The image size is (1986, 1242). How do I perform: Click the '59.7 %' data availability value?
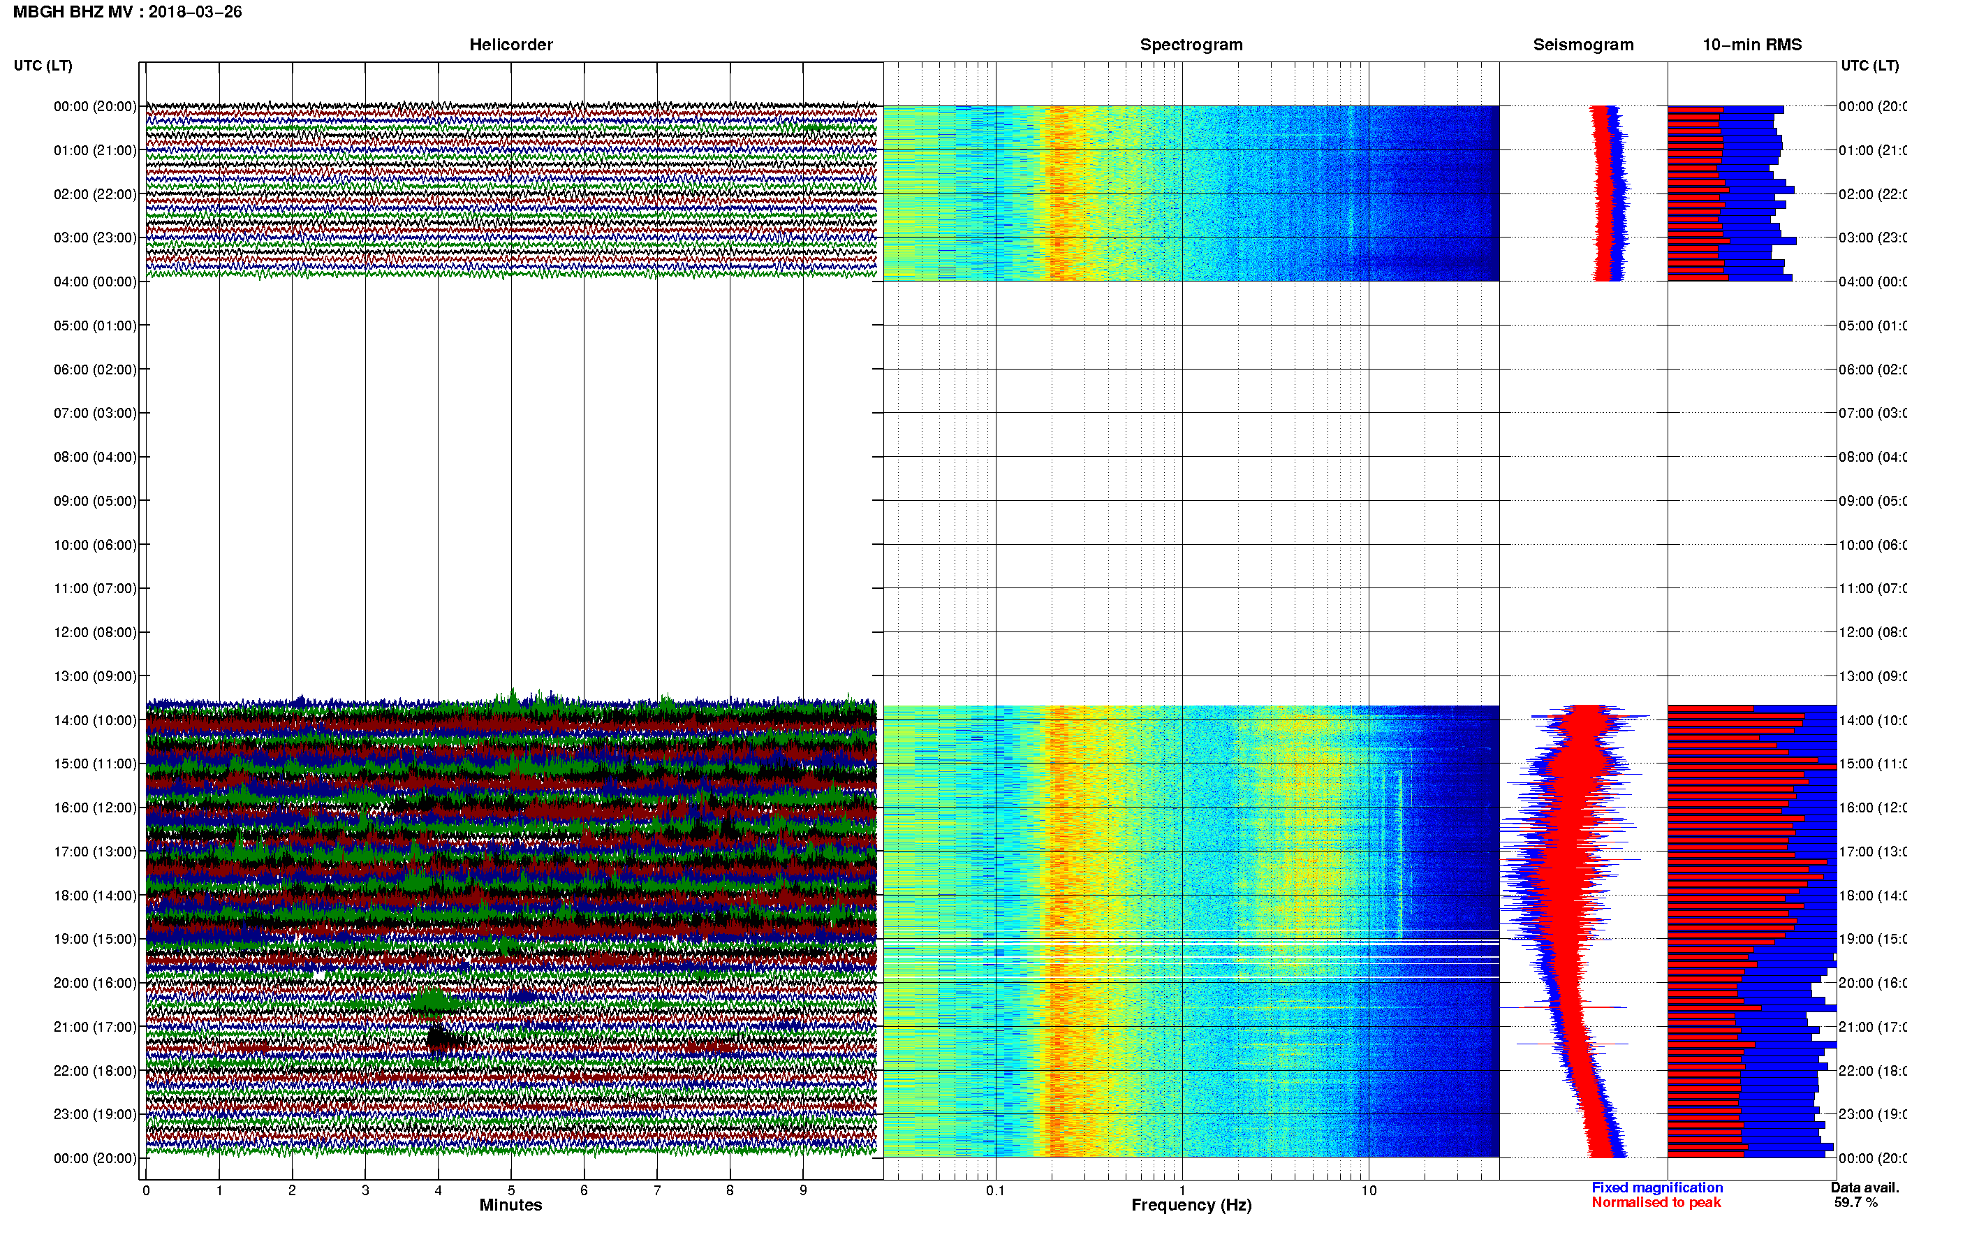click(1855, 1203)
